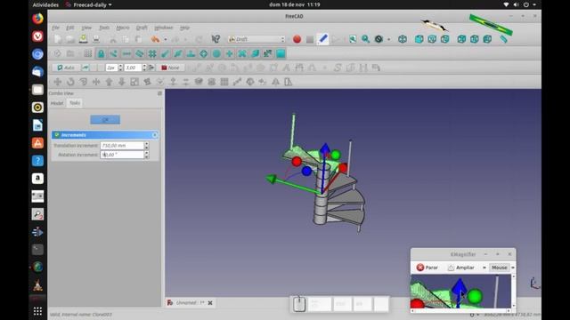Switch to the Tasks tab
Image resolution: width=570 pixels, height=320 pixels.
click(x=75, y=103)
